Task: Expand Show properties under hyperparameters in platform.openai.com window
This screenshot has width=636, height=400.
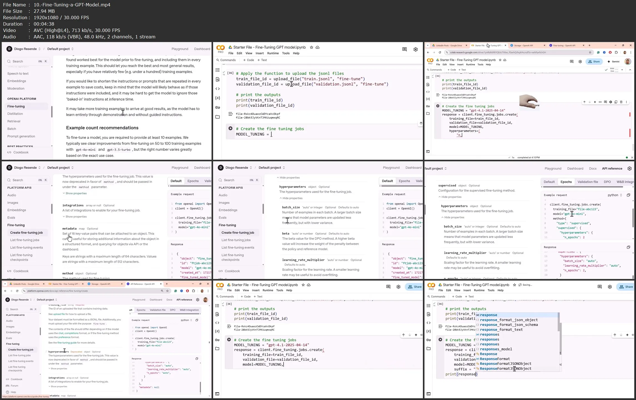Action: (58, 369)
